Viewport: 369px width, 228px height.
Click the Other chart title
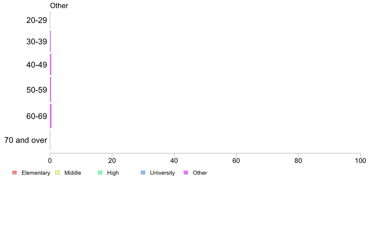(59, 6)
